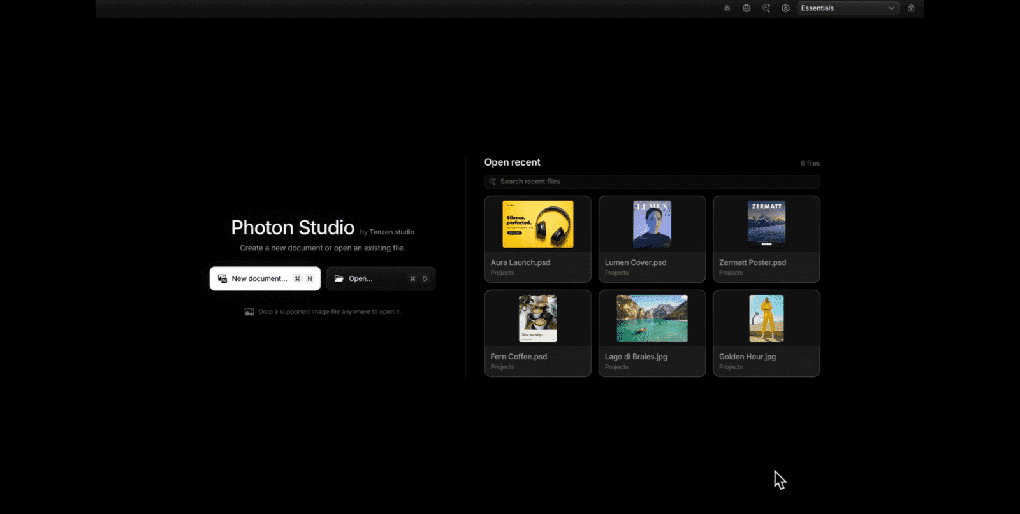Click "Projects" under Aura Launch.psd
This screenshot has width=1020, height=514.
point(502,273)
